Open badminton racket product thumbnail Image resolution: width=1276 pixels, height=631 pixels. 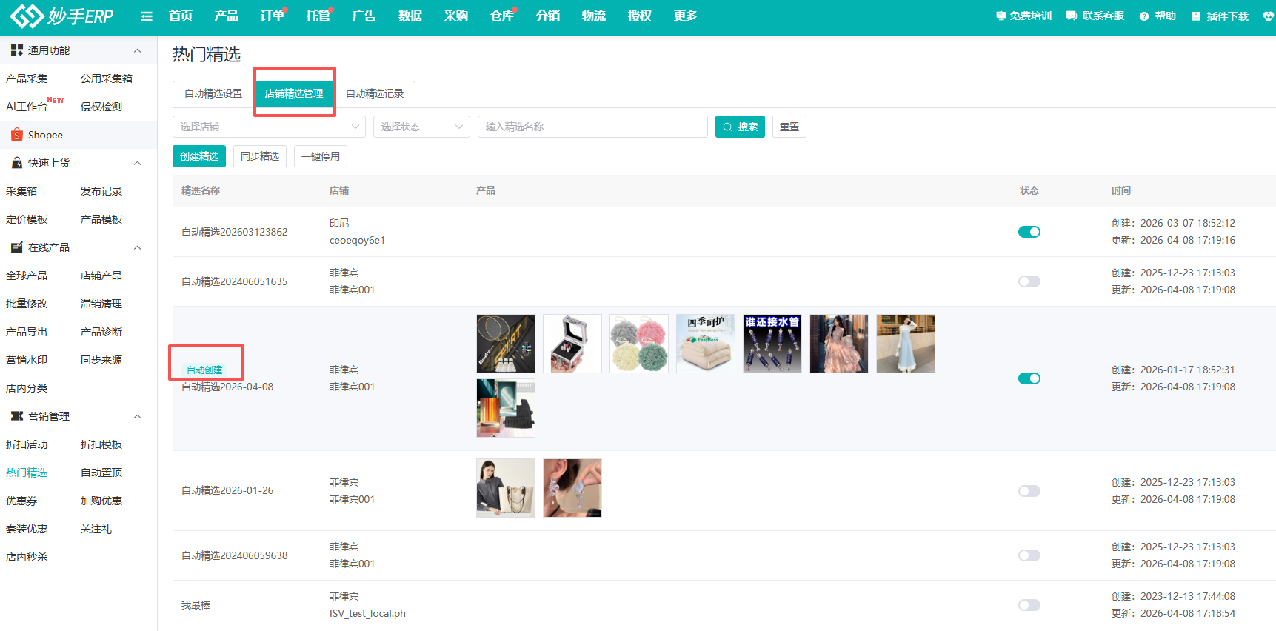[x=506, y=344]
